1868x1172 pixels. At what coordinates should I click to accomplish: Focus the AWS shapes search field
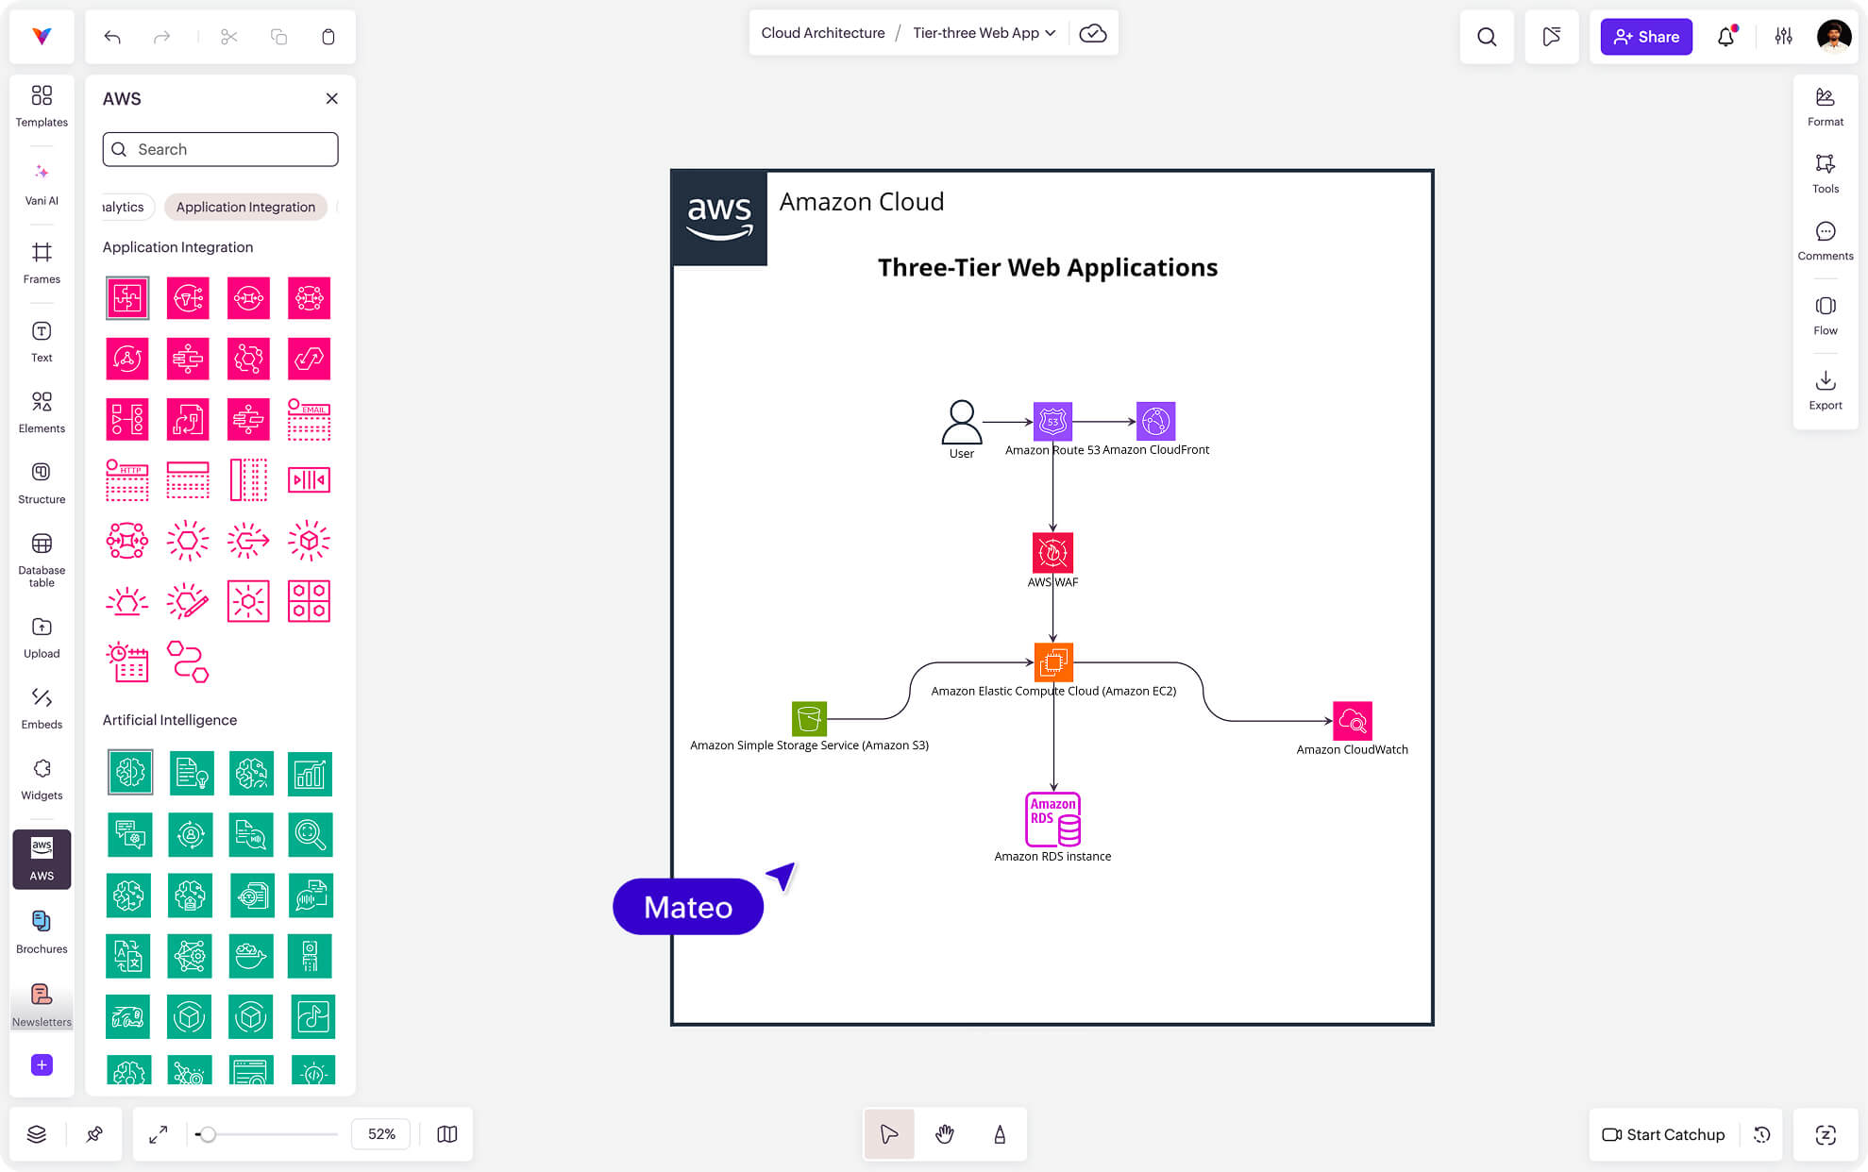pyautogui.click(x=220, y=149)
